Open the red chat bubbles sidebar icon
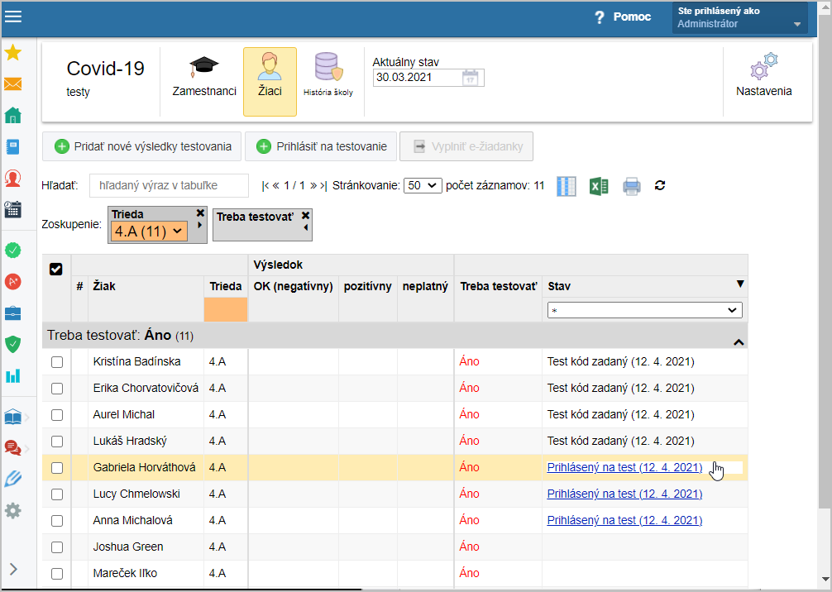This screenshot has height=592, width=832. (12, 448)
